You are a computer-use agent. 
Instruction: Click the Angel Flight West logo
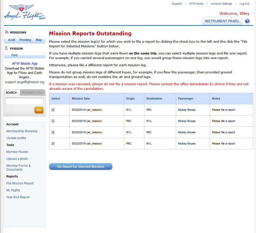pos(25,12)
